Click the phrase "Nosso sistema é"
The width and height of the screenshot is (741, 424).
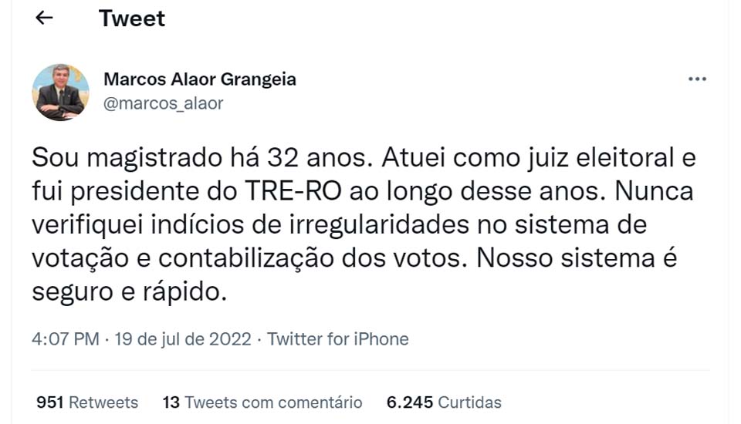pyautogui.click(x=577, y=258)
